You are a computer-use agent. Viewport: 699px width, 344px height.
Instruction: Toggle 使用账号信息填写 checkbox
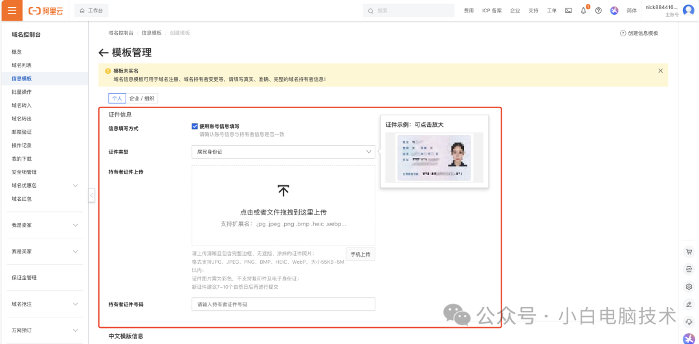point(194,126)
